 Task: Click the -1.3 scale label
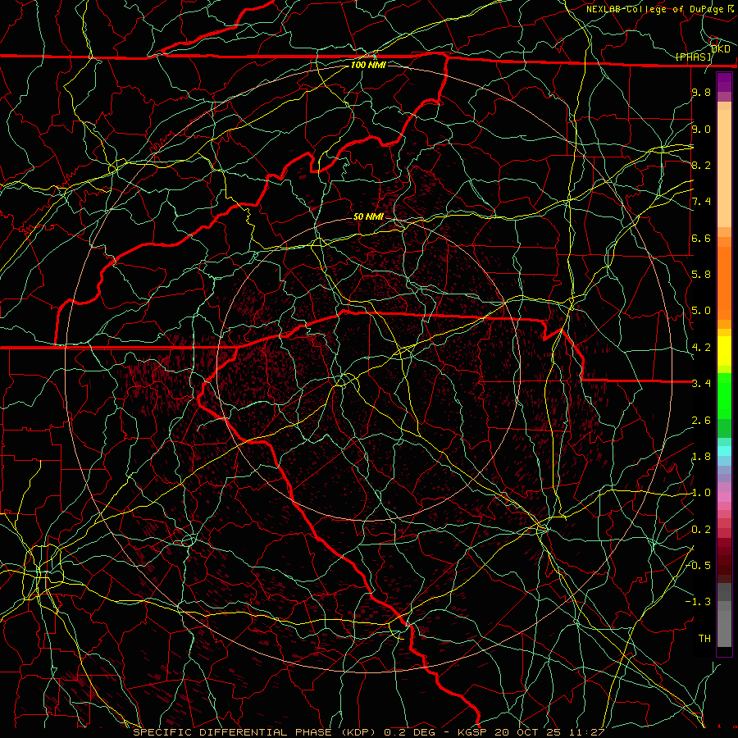click(x=698, y=602)
